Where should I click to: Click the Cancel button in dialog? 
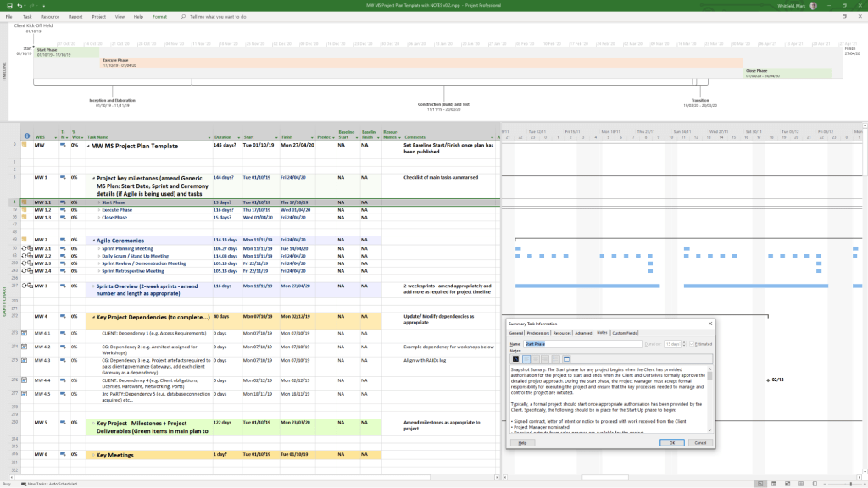tap(700, 442)
